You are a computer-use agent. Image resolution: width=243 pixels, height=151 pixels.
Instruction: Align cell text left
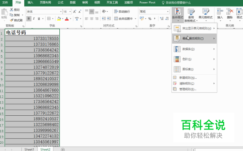87,19
